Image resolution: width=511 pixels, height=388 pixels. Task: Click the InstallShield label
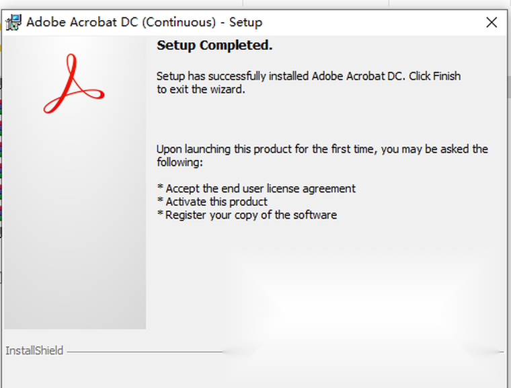(34, 350)
